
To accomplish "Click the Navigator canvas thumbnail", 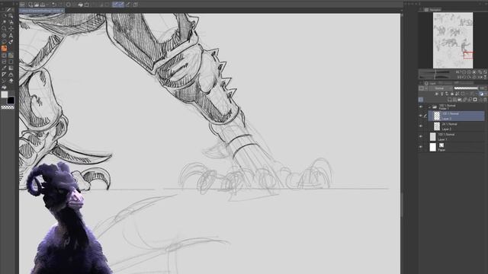I will [x=453, y=40].
